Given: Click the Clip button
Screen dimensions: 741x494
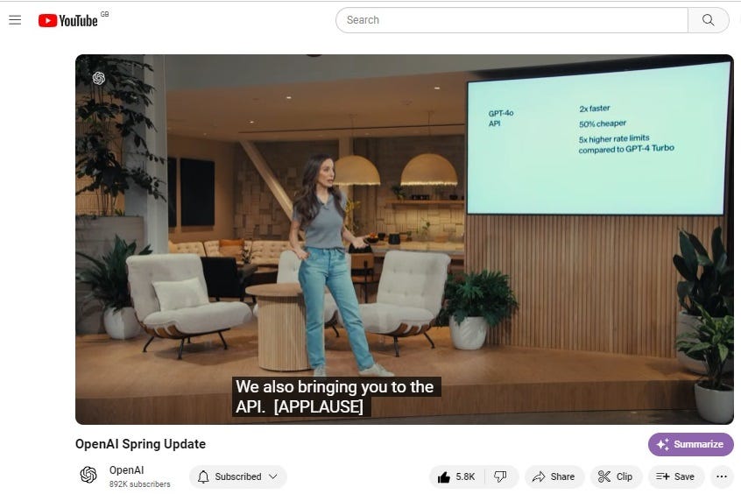Looking at the screenshot, I should coord(617,476).
